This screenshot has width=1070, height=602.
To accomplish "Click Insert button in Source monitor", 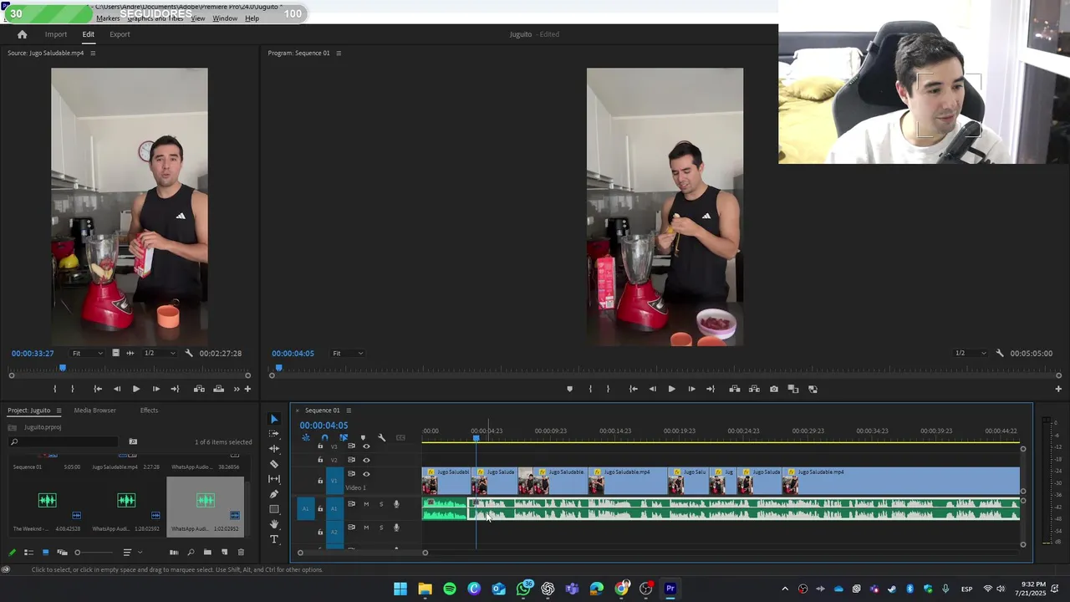I will tap(199, 389).
